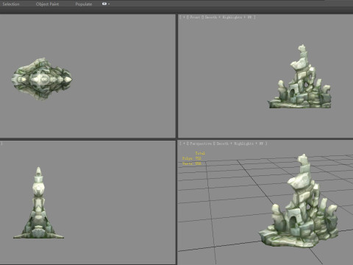Image resolution: width=353 pixels, height=265 pixels.
Task: Select the rock model in the top-left viewport
Action: point(42,79)
